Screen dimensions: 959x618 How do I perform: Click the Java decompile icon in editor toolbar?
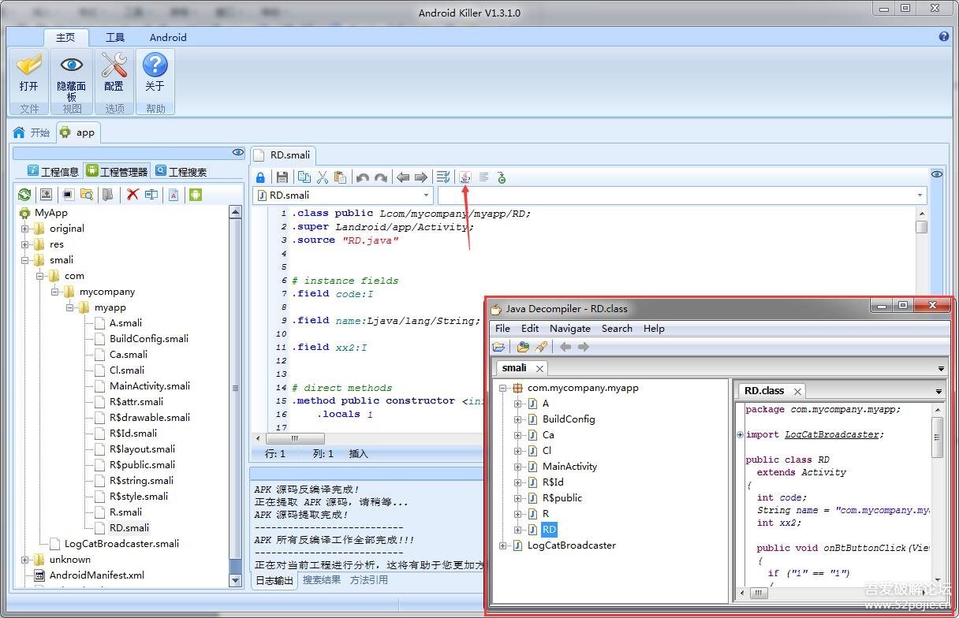pyautogui.click(x=465, y=177)
